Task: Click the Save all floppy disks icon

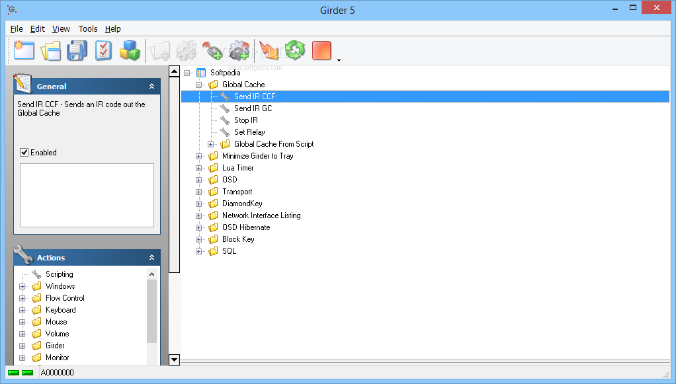Action: pyautogui.click(x=77, y=50)
